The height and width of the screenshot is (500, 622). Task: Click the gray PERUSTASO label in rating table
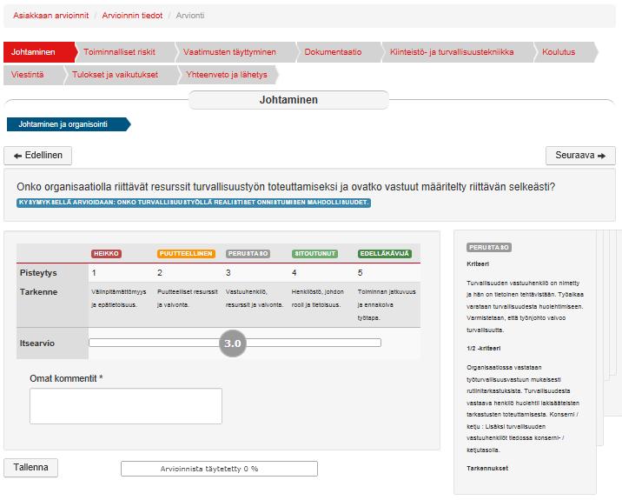248,253
